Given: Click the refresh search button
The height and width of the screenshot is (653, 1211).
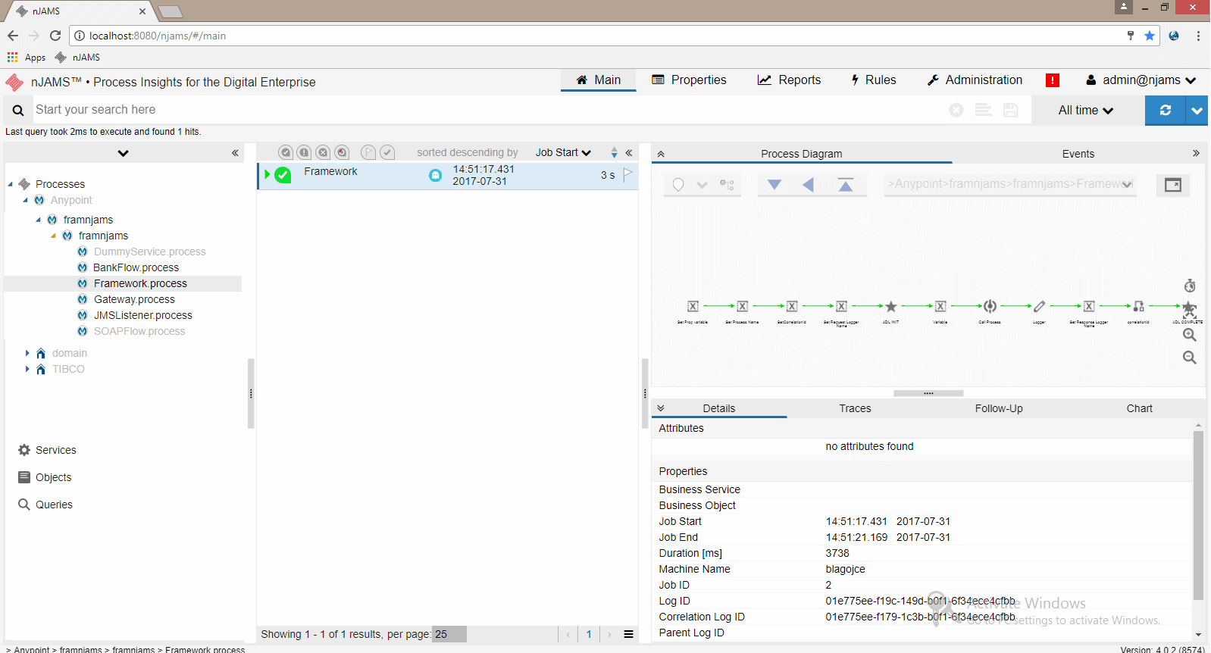Looking at the screenshot, I should point(1166,110).
